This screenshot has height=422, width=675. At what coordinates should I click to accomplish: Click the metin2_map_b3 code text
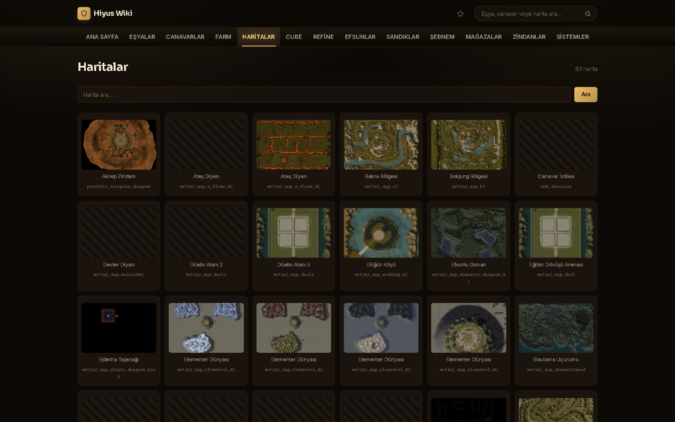(469, 187)
